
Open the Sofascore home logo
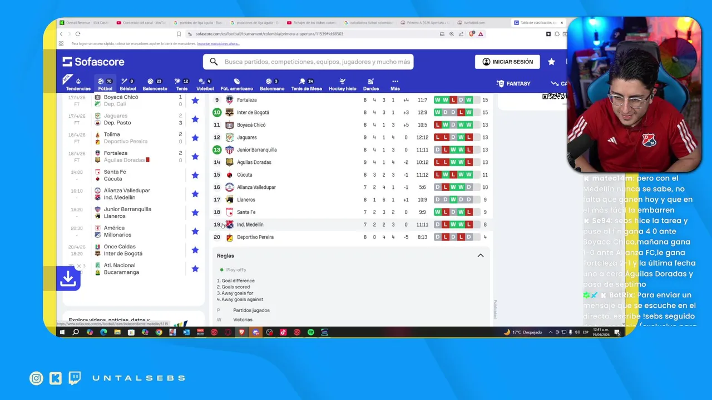(93, 62)
